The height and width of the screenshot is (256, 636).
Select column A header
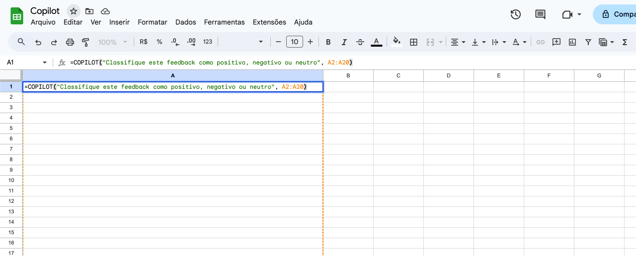coord(173,75)
